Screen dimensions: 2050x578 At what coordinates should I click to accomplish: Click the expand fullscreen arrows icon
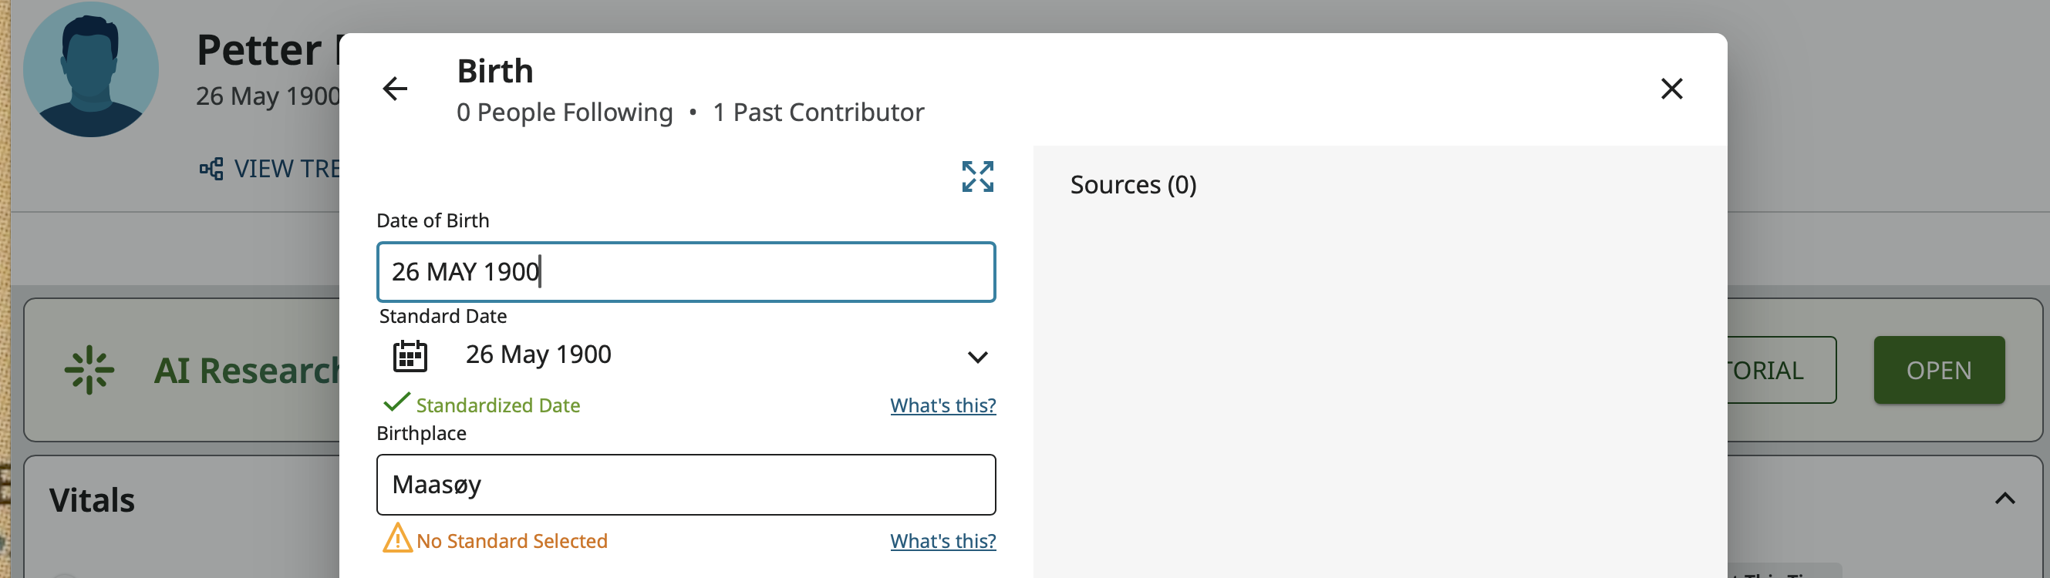coord(977,176)
